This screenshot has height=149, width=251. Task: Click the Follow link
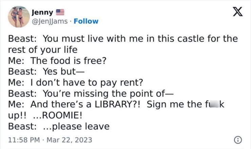(86, 21)
